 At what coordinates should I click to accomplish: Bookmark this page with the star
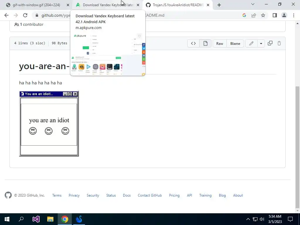click(263, 15)
